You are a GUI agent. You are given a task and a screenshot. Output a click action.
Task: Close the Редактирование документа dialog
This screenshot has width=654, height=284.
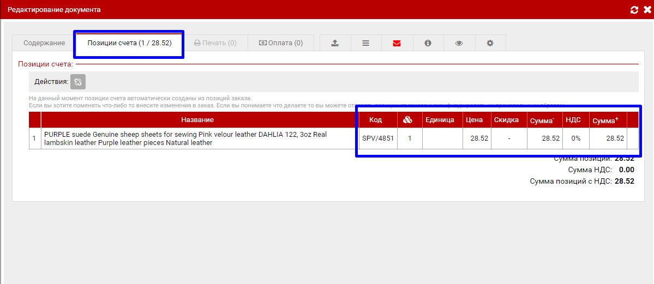pyautogui.click(x=645, y=10)
